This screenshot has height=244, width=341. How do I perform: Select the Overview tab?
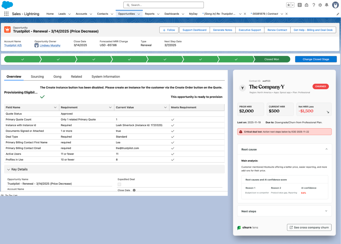(14, 77)
